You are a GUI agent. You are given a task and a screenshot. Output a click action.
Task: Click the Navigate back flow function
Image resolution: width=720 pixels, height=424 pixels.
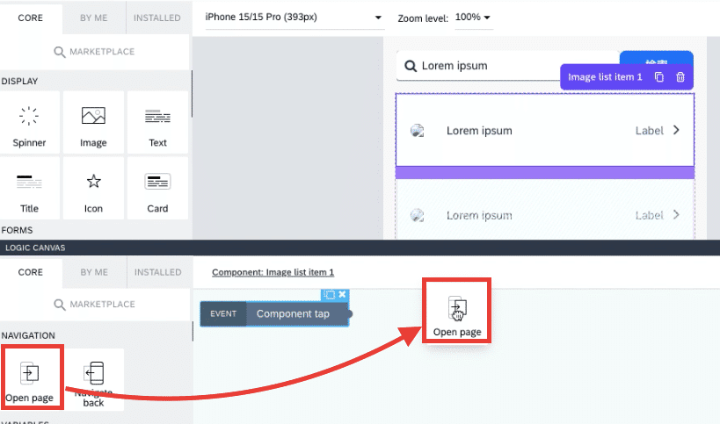94,380
